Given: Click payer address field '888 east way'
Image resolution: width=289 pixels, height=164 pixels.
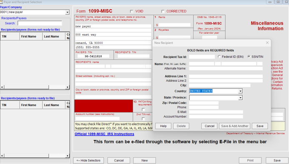Looking at the screenshot, I should tap(113, 34).
